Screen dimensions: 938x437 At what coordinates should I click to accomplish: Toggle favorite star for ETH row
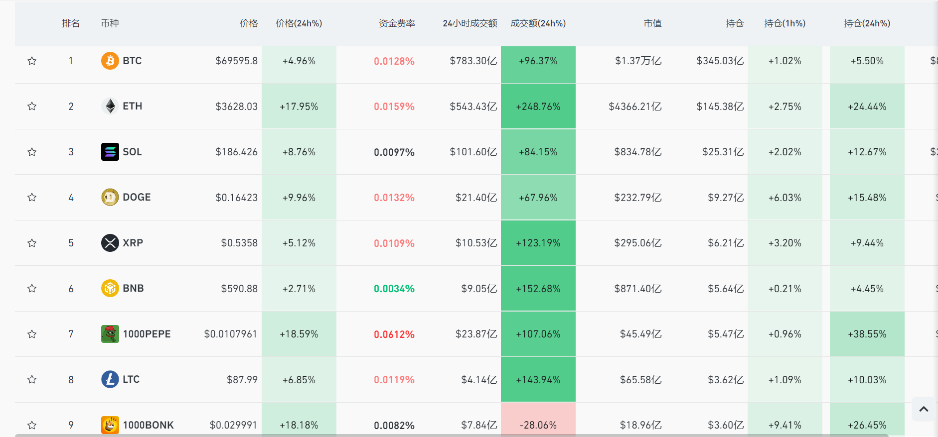[x=32, y=106]
